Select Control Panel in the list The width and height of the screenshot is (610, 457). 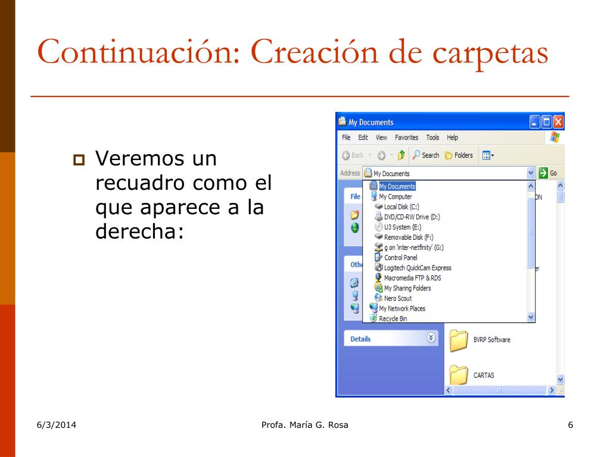click(401, 258)
